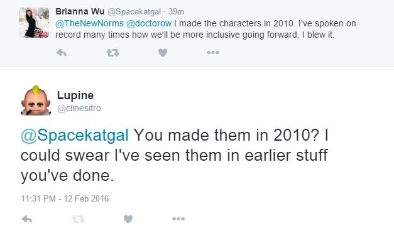Open the Lupine display name
Viewport: 394px width, 238px height.
(75, 95)
